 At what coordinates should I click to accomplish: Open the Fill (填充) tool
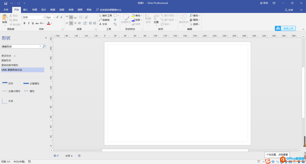pos(137,15)
